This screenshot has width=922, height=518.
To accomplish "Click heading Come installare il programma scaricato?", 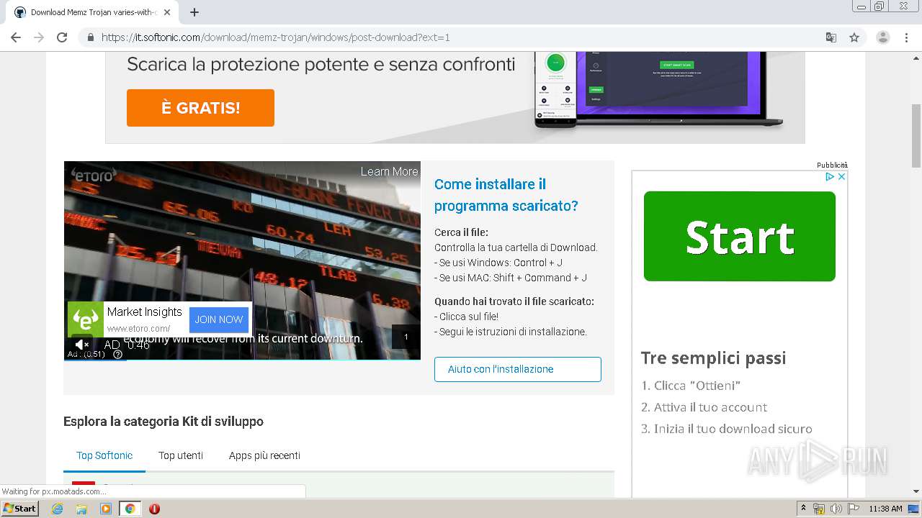I will pyautogui.click(x=506, y=195).
